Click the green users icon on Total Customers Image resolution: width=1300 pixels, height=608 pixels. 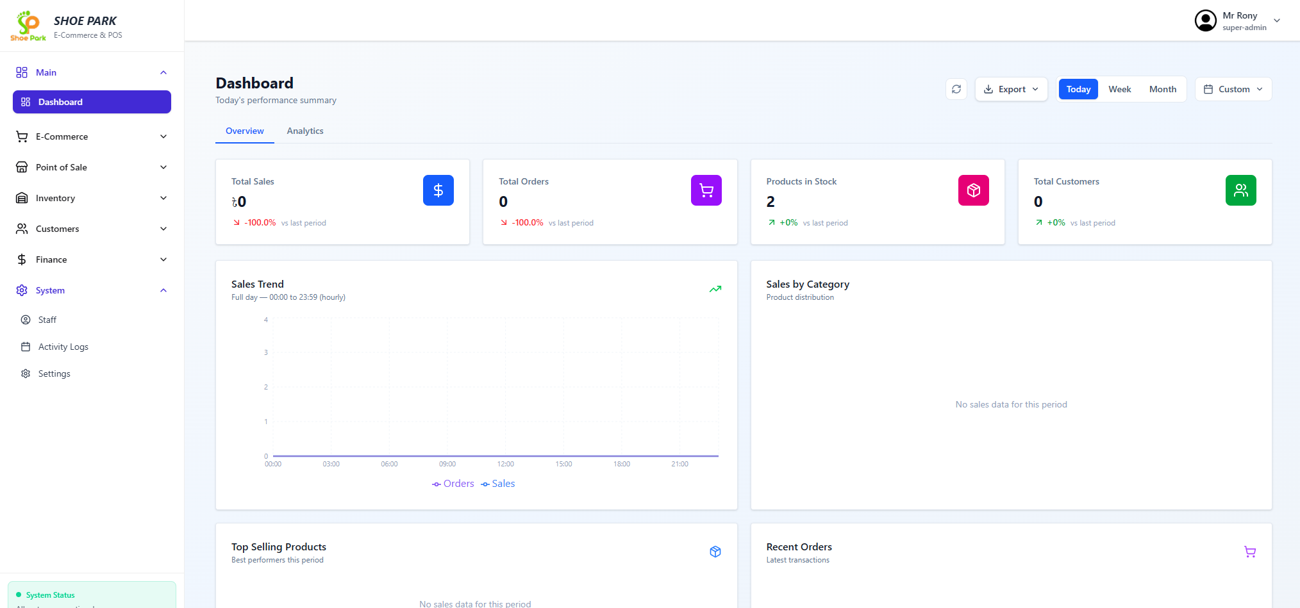click(x=1241, y=190)
